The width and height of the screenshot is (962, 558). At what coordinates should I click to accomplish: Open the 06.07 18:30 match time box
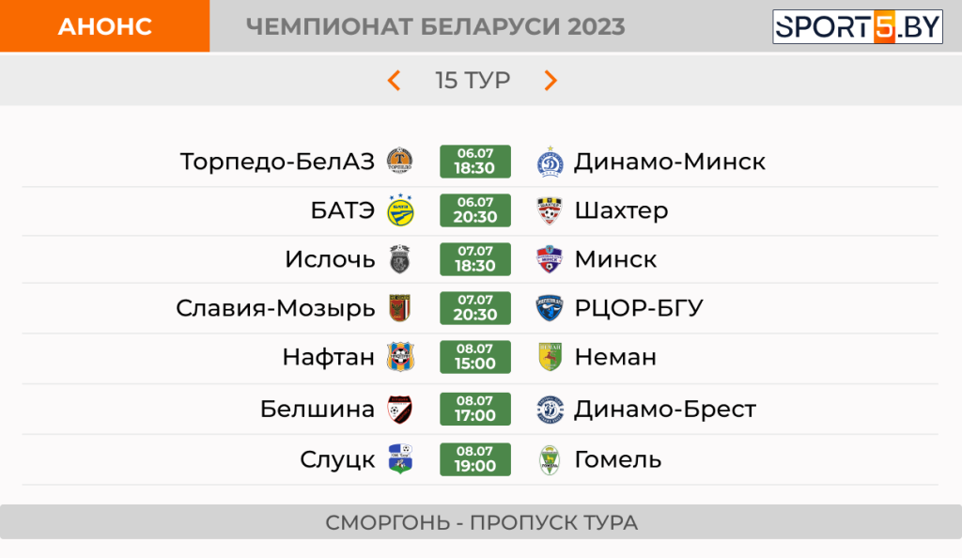474,162
